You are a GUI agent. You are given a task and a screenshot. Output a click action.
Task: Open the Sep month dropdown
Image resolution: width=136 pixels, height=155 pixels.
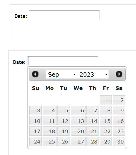pos(61,74)
